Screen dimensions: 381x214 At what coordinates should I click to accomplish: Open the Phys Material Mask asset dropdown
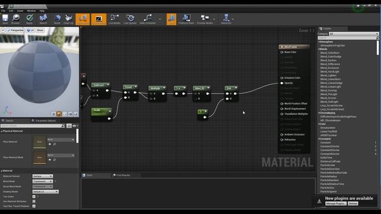coord(61,155)
